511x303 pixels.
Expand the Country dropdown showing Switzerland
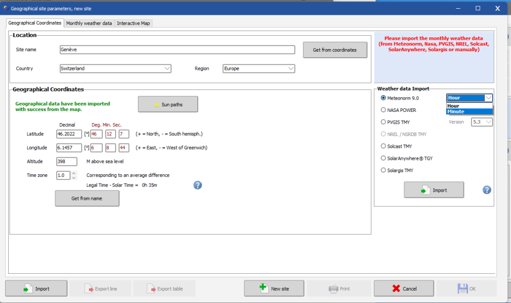(x=115, y=68)
